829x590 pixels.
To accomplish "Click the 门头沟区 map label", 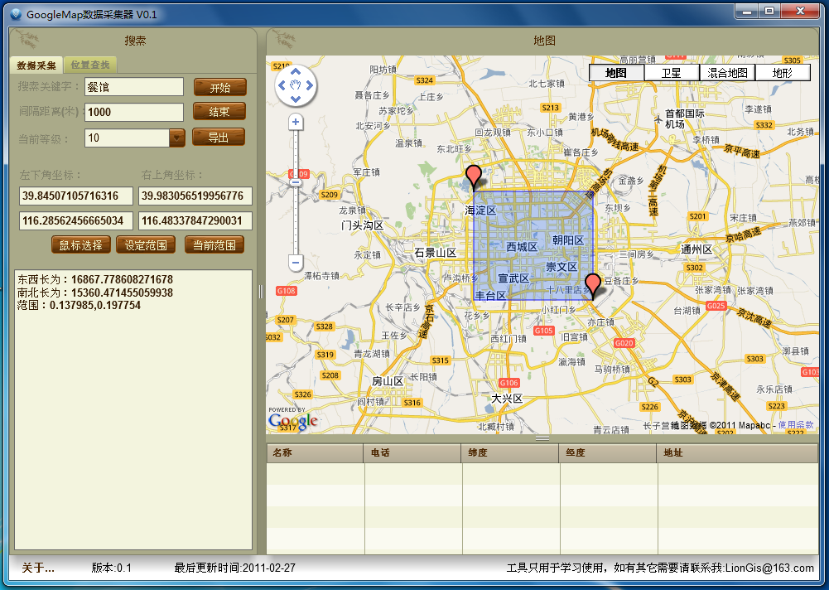I will point(362,225).
